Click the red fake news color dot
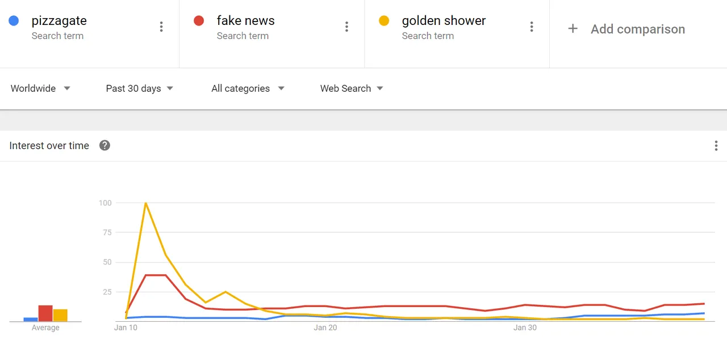727x353 pixels. 199,21
